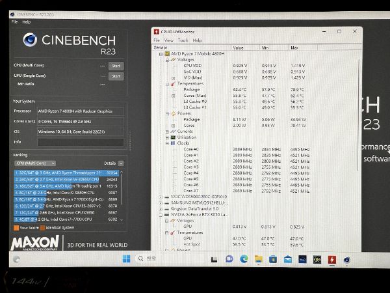Select the Core #0 clock row
The image size is (390, 293).
point(246,149)
